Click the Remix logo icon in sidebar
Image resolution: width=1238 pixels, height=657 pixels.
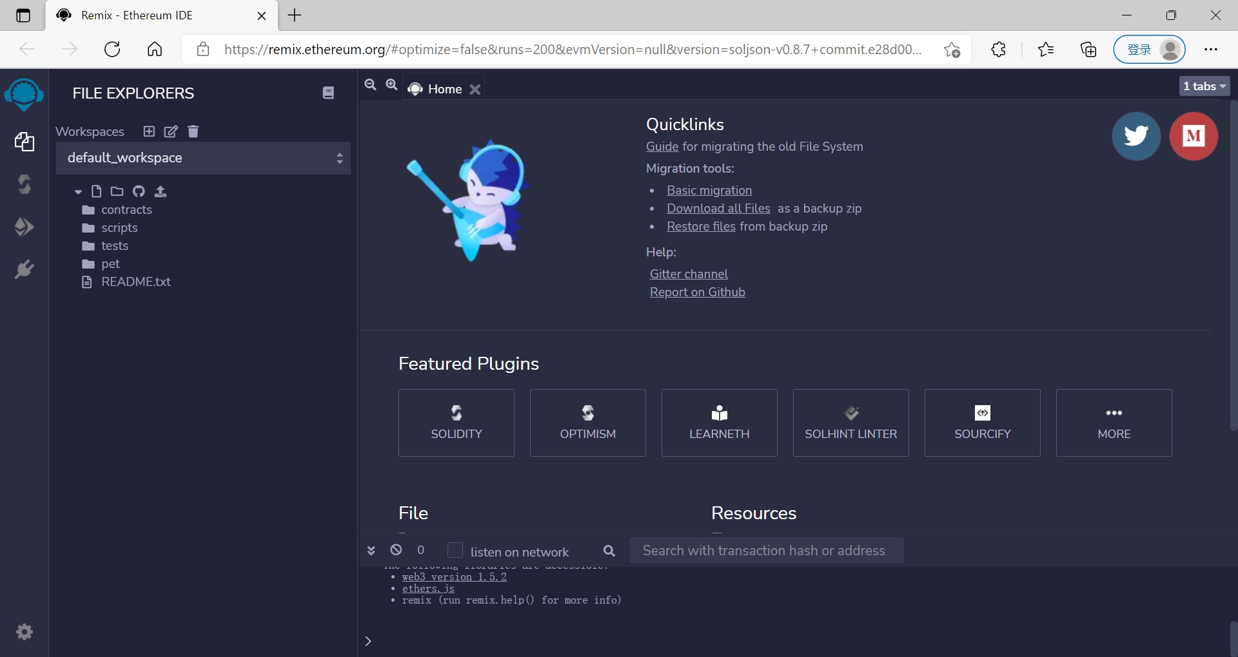coord(24,95)
